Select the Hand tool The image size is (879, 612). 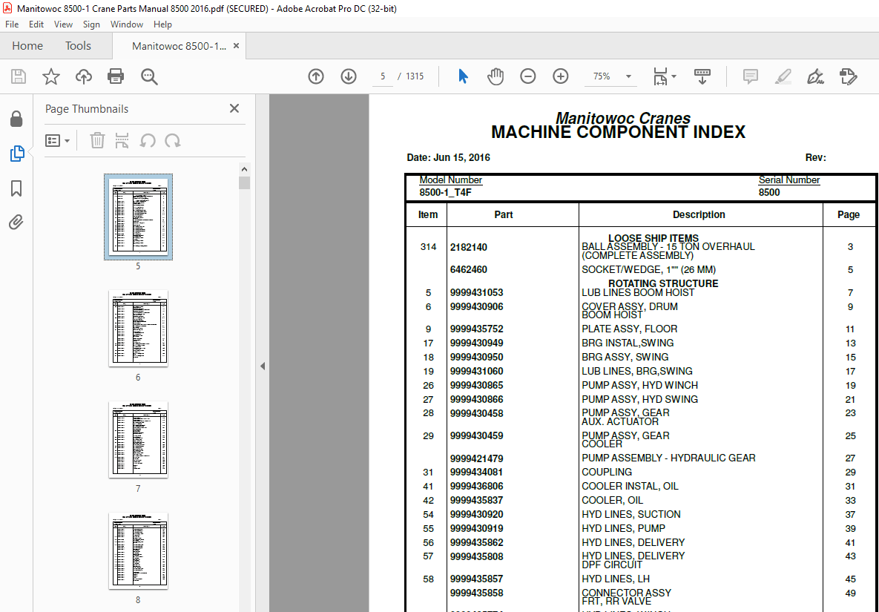point(495,76)
